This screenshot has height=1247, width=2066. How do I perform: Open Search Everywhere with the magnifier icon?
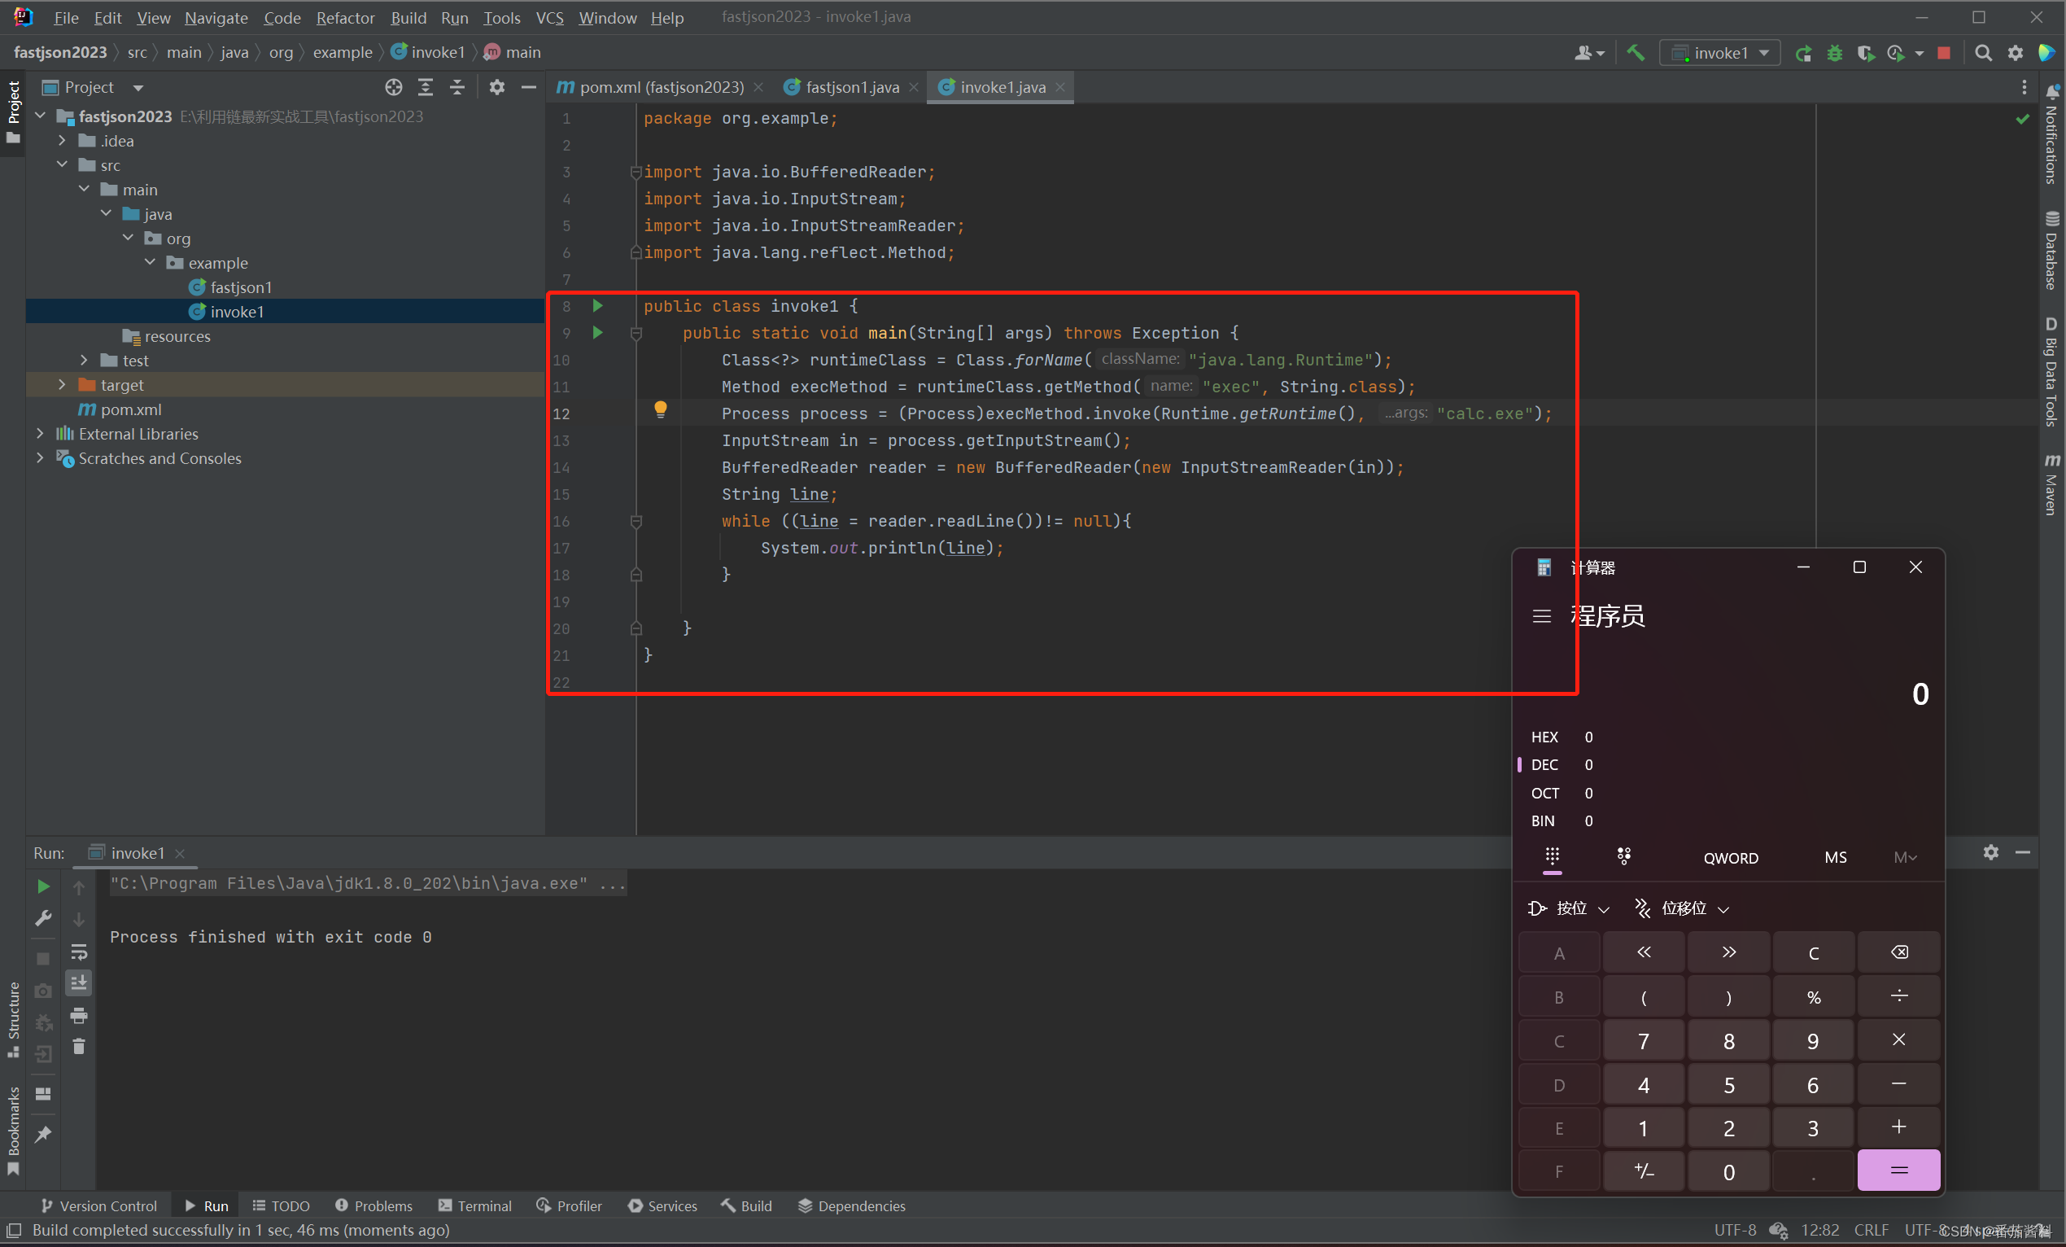click(1984, 52)
